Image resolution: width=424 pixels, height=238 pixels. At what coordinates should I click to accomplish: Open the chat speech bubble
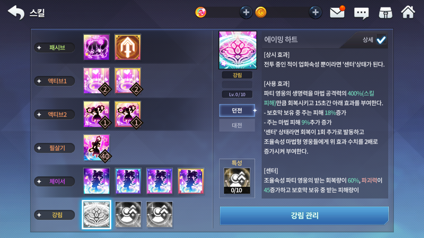point(361,13)
